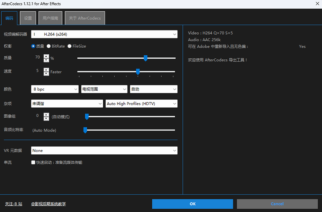
Task: Click the 质量 slider handle
Action: coord(145,58)
